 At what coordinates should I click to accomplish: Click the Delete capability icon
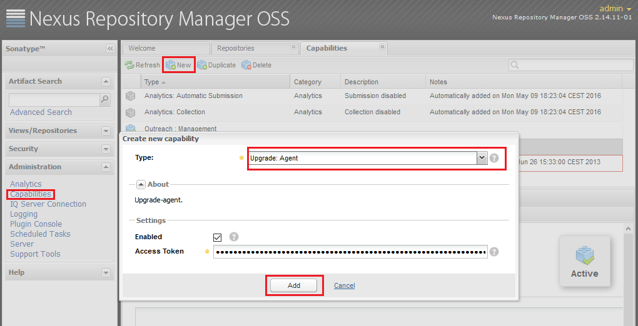coord(246,65)
